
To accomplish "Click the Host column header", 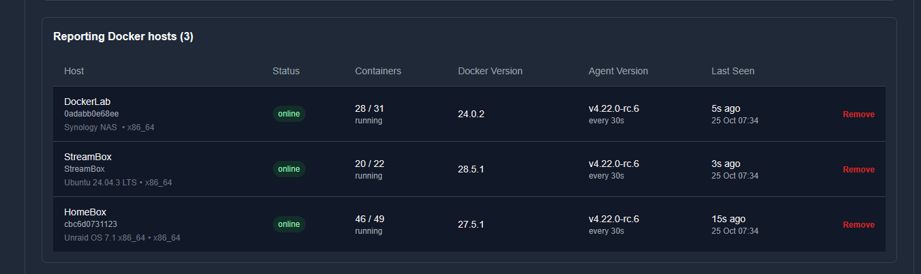I will pos(74,71).
